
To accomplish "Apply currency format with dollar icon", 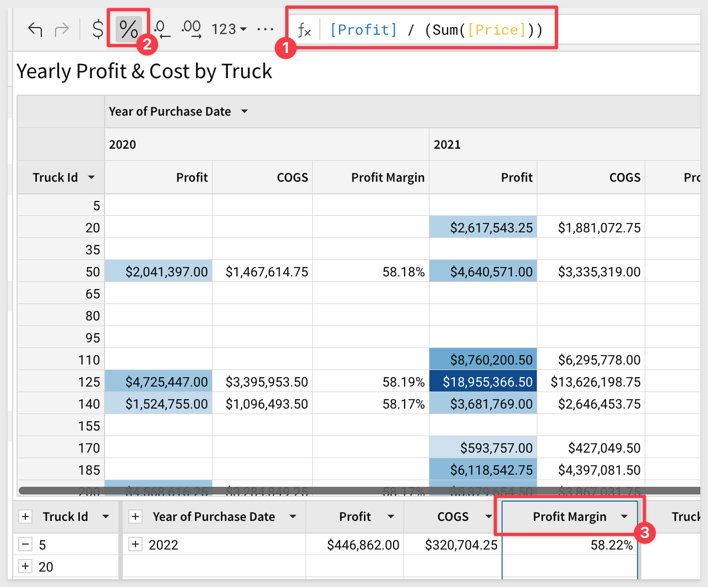I will tap(97, 29).
